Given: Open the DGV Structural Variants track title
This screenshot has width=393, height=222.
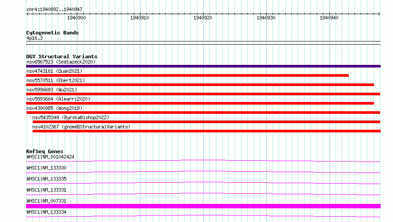Looking at the screenshot, I should (x=62, y=56).
